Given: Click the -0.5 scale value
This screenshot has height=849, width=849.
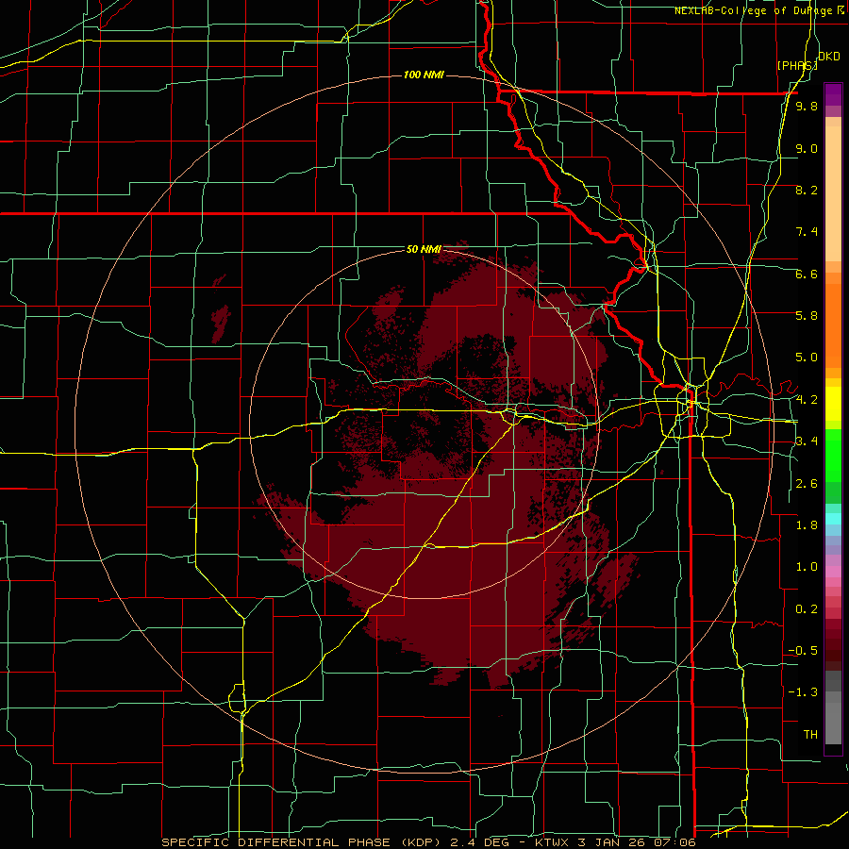Looking at the screenshot, I should coord(803,651).
